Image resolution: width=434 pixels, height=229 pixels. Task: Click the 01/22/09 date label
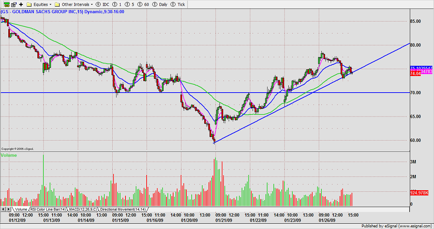coord(258,220)
